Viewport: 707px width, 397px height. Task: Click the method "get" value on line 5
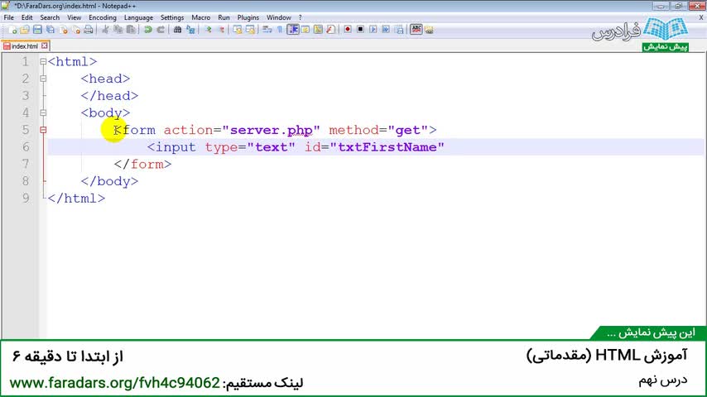(407, 130)
